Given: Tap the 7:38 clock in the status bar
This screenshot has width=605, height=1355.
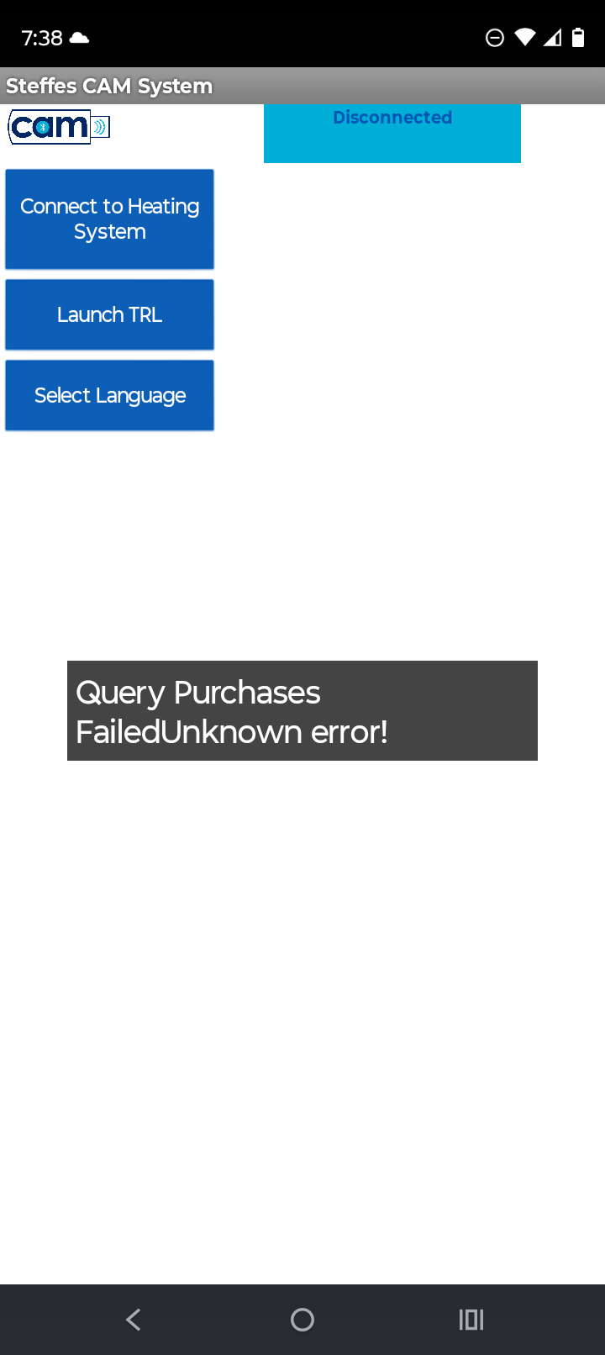Looking at the screenshot, I should pyautogui.click(x=42, y=38).
